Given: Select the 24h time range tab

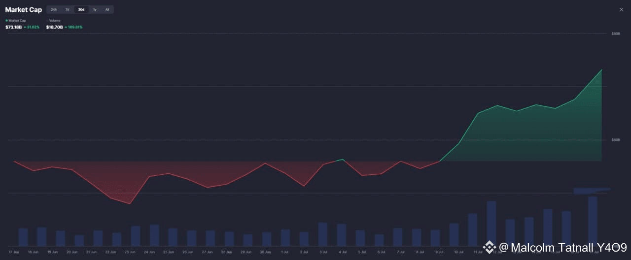Looking at the screenshot, I should click(54, 9).
